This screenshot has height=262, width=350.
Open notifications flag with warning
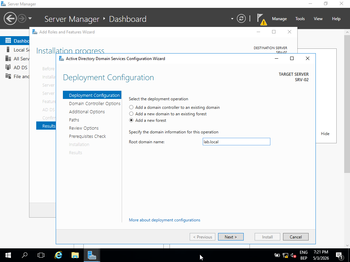261,19
